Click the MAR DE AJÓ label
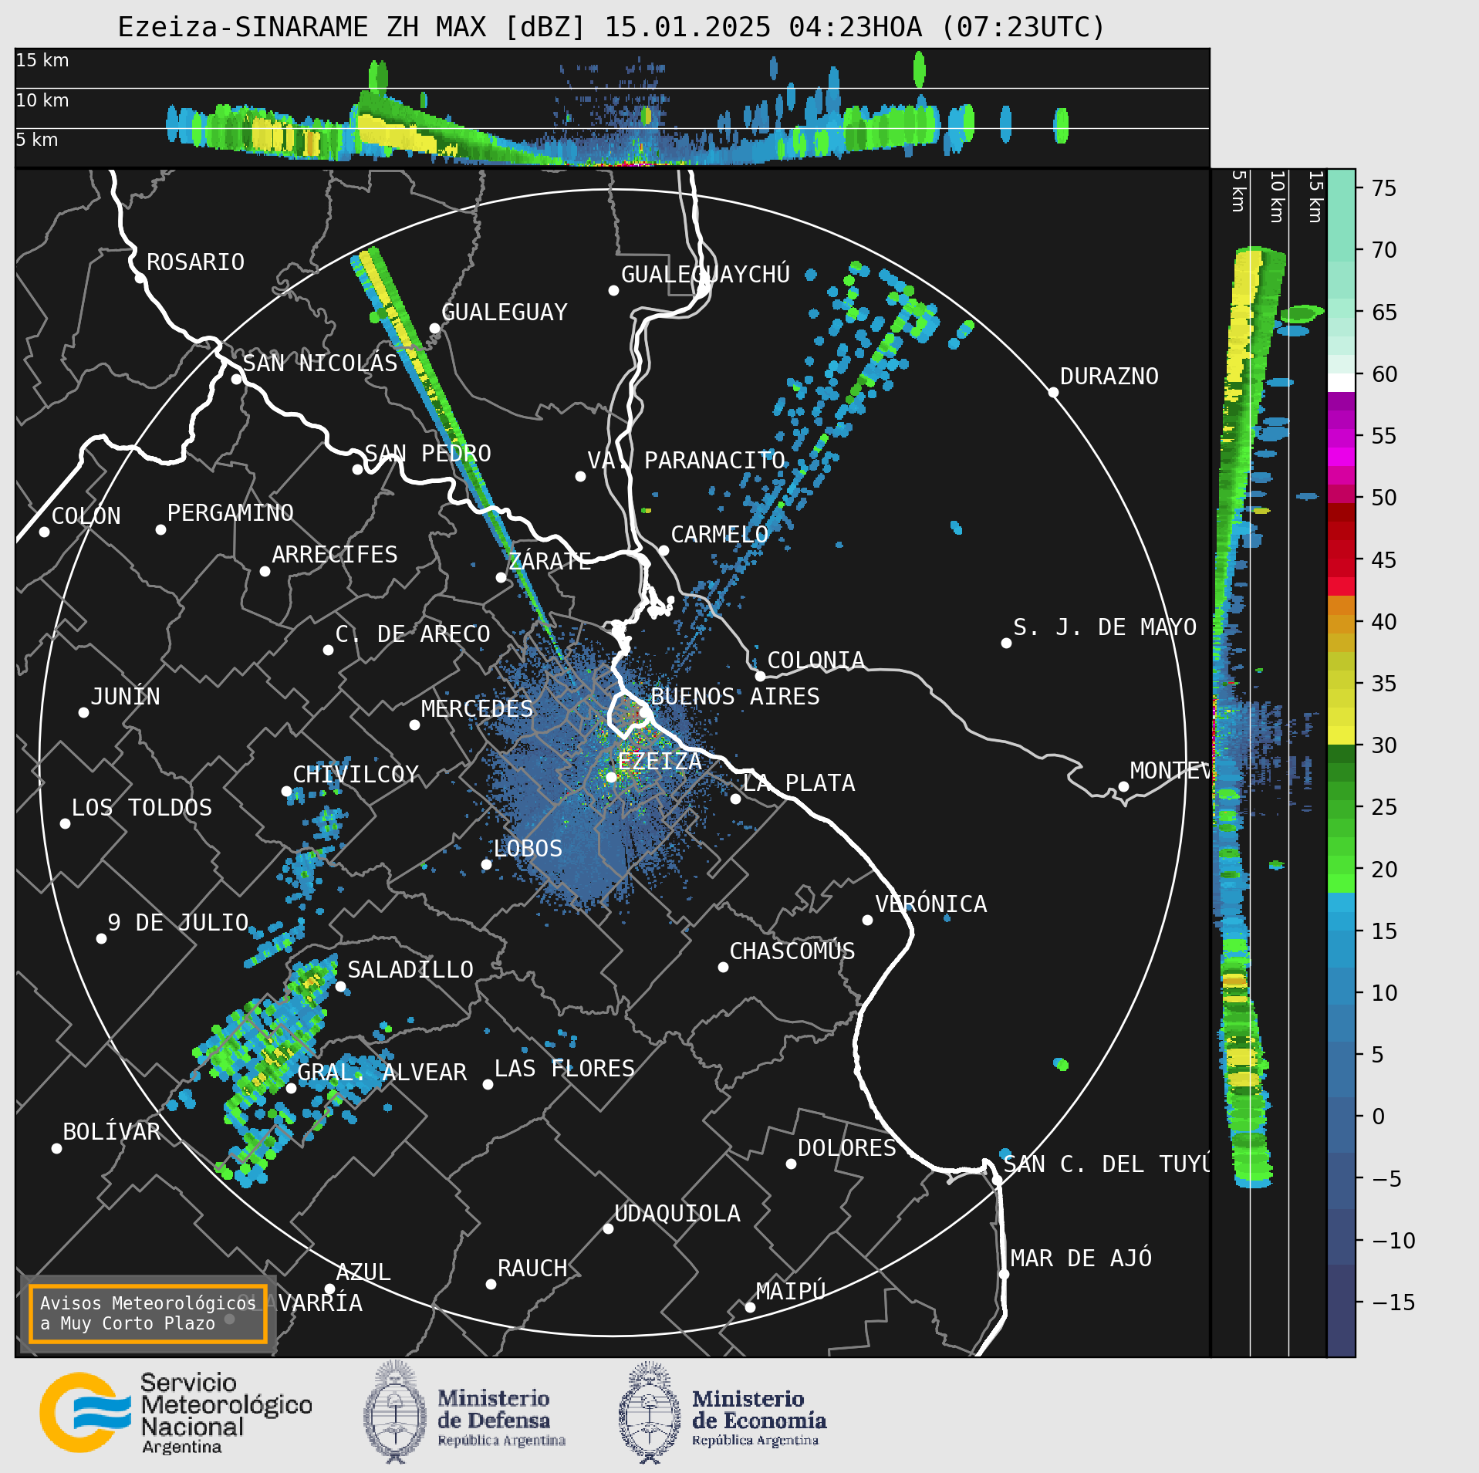Viewport: 1479px width, 1473px height. 1081,1258
